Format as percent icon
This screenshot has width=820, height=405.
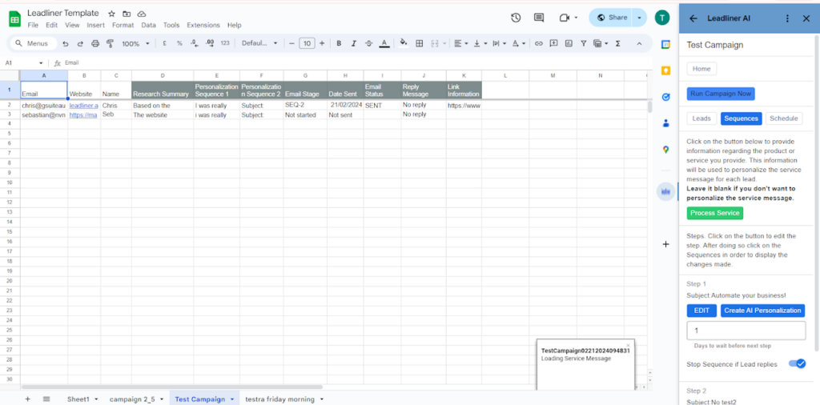[x=179, y=43]
